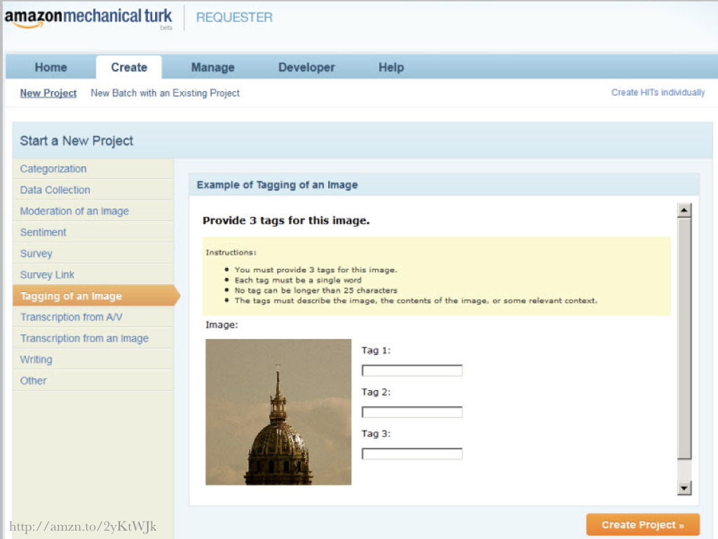Choose Data Collection project type

(x=93, y=189)
